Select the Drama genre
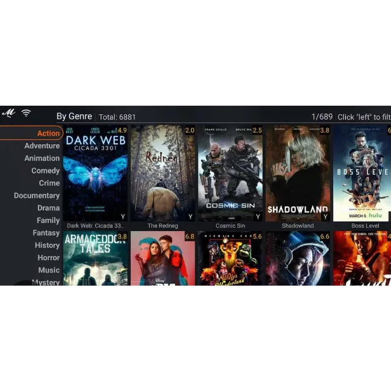The image size is (391, 391). (49, 208)
